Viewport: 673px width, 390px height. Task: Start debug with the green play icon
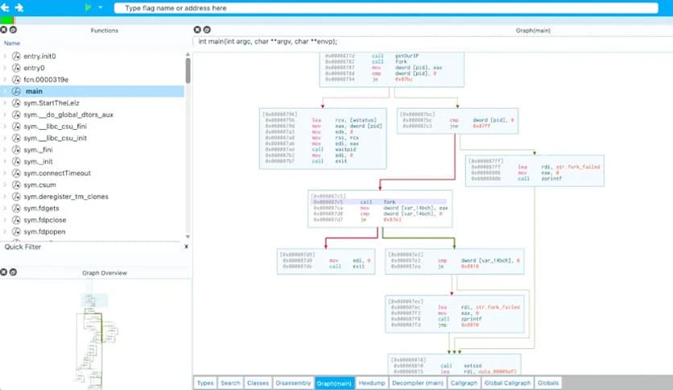(88, 7)
